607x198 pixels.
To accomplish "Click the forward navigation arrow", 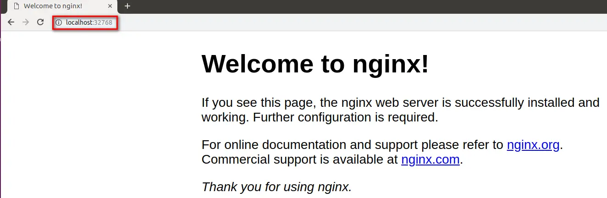I will point(26,22).
